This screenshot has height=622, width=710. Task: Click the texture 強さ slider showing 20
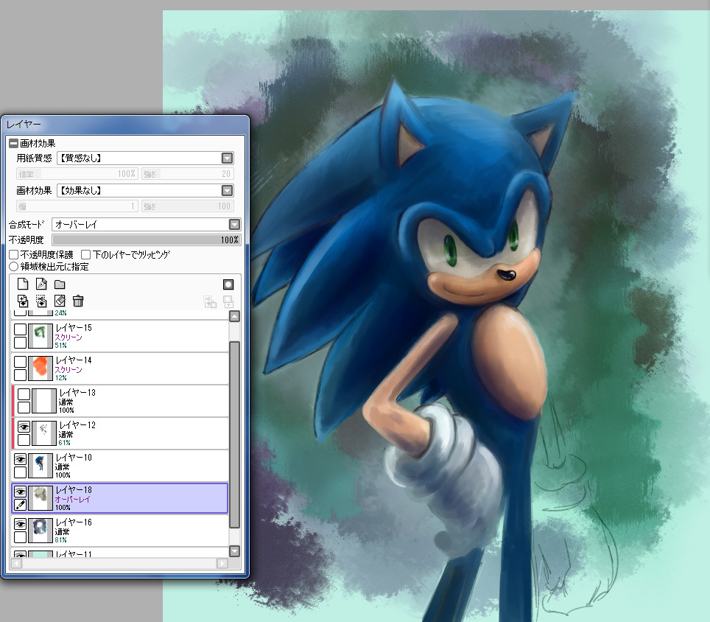pyautogui.click(x=188, y=174)
